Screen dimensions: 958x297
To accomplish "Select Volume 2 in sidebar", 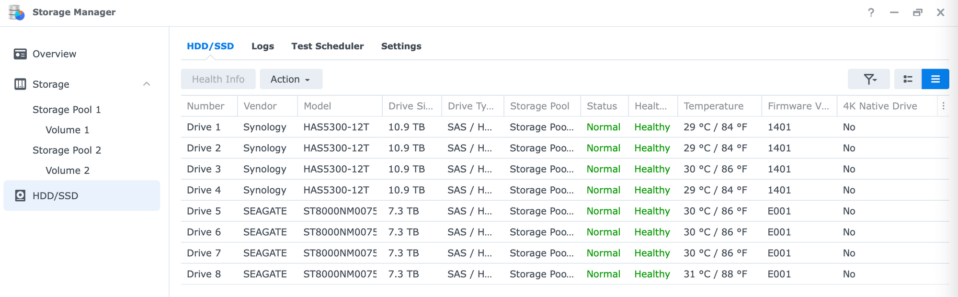I will 68,171.
